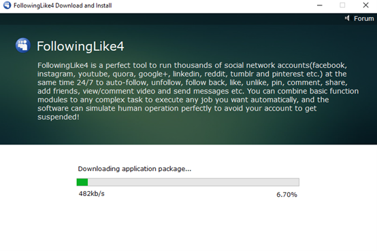Click the 482kb/s download speed label
Image resolution: width=377 pixels, height=251 pixels.
coord(92,194)
